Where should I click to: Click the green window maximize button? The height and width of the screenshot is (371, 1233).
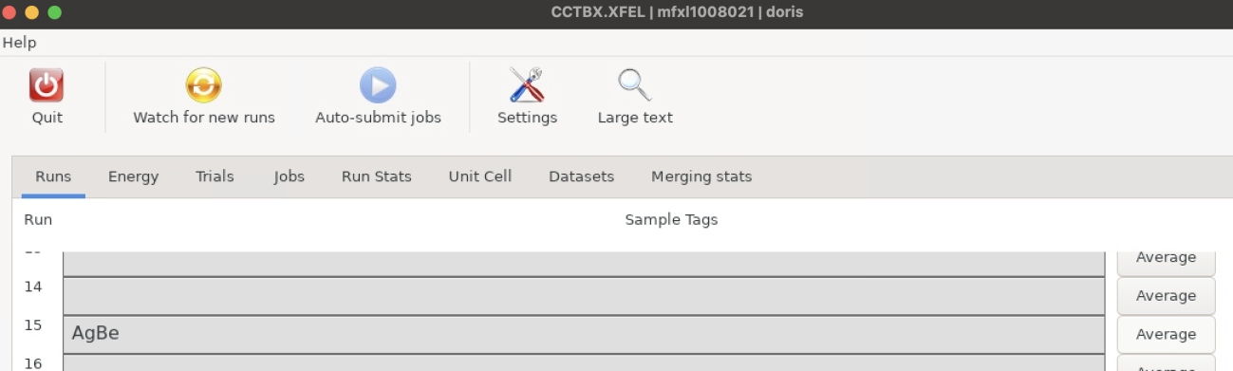54,12
